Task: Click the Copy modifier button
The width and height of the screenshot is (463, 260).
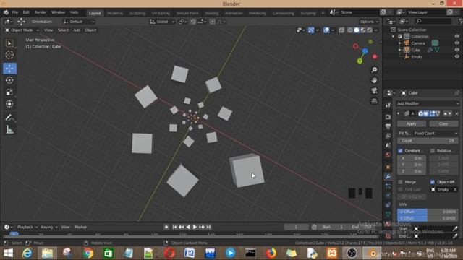Action: point(443,123)
